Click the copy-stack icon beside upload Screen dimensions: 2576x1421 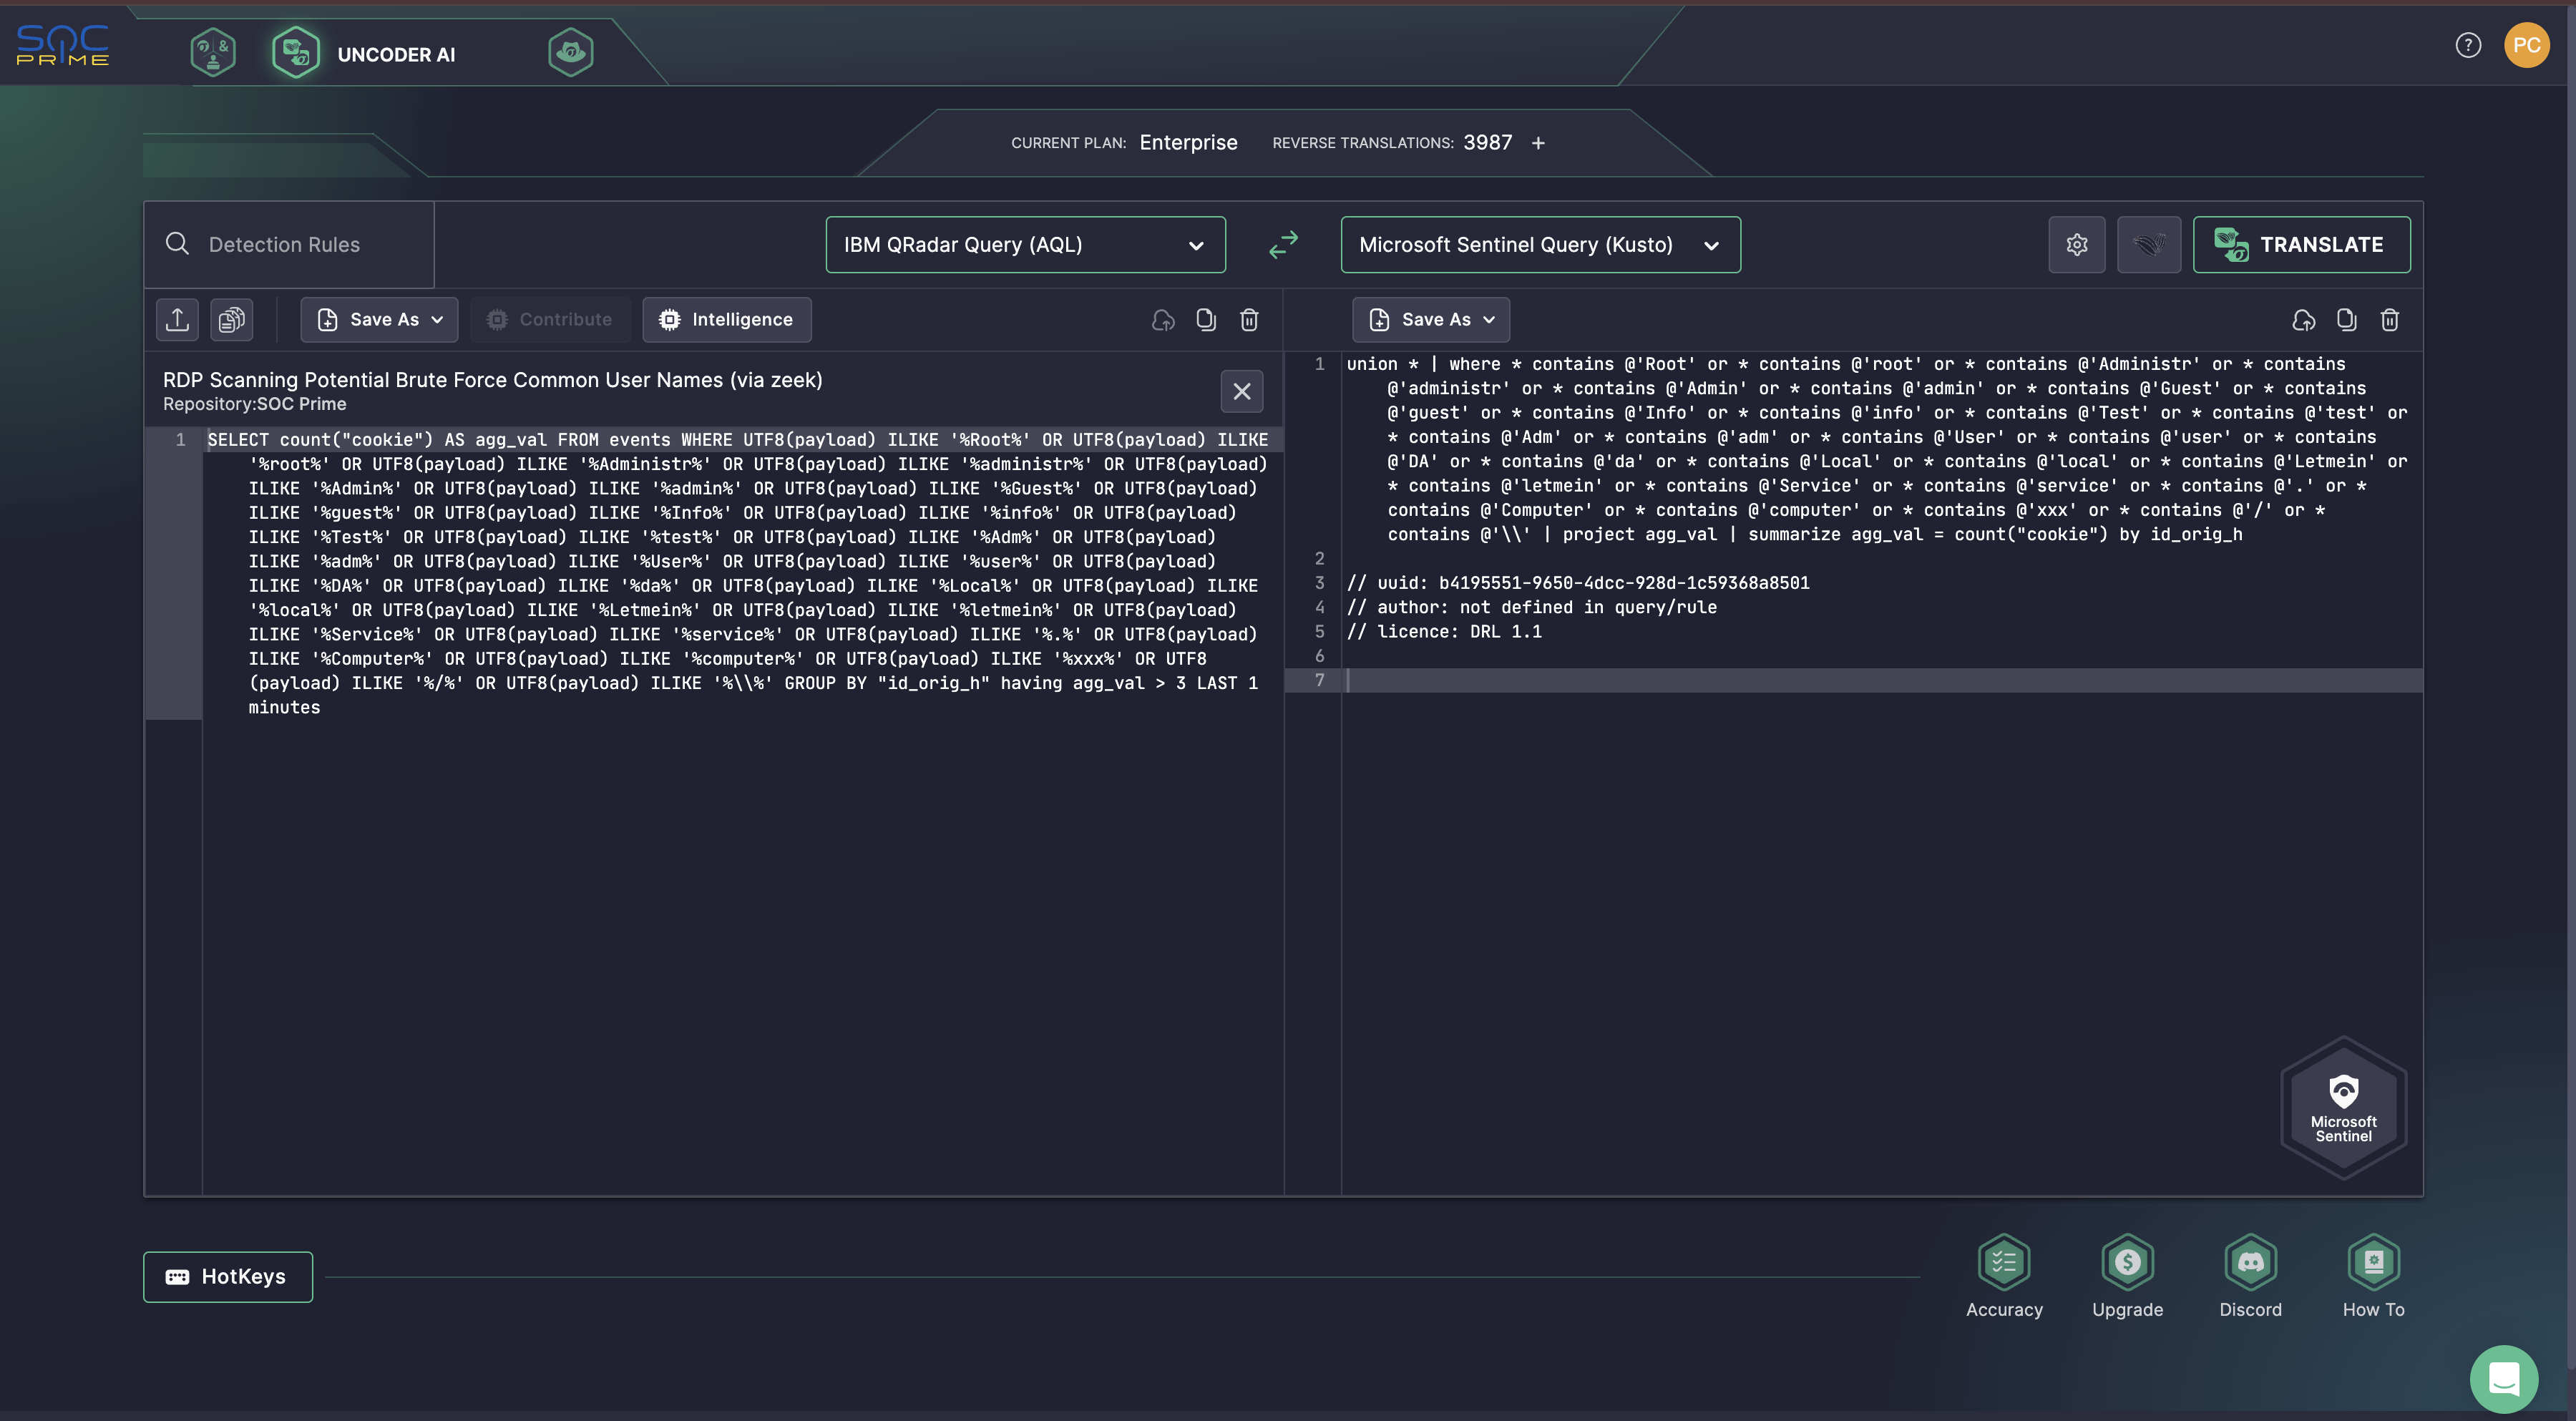pos(231,319)
